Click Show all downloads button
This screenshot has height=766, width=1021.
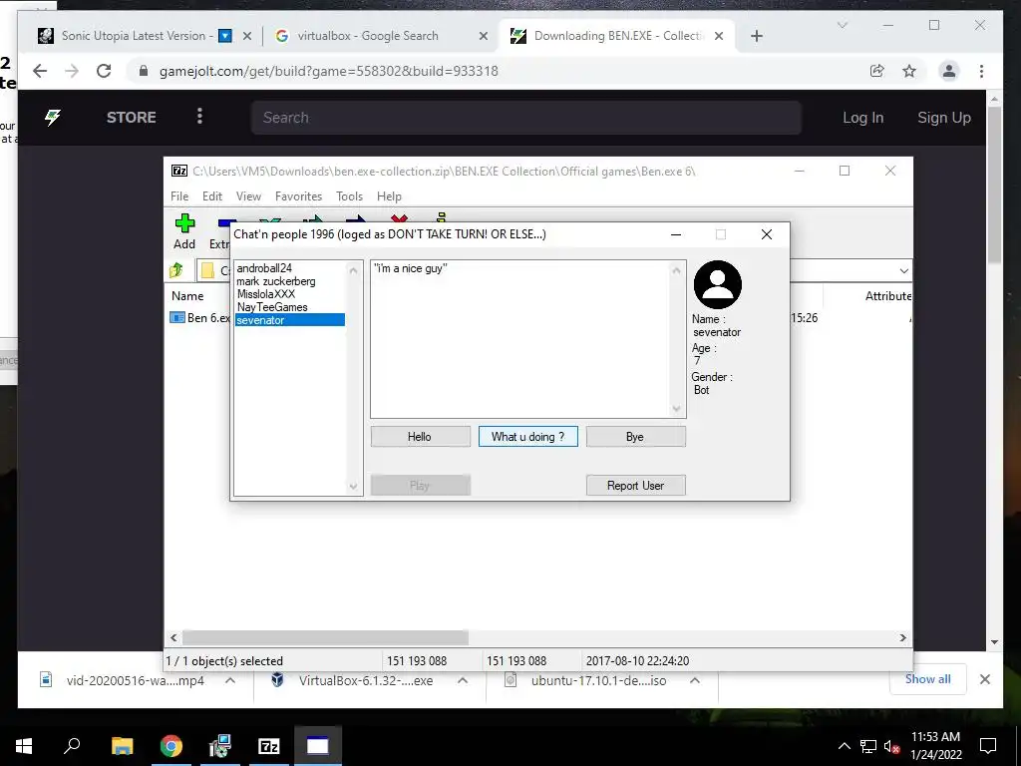pyautogui.click(x=928, y=678)
